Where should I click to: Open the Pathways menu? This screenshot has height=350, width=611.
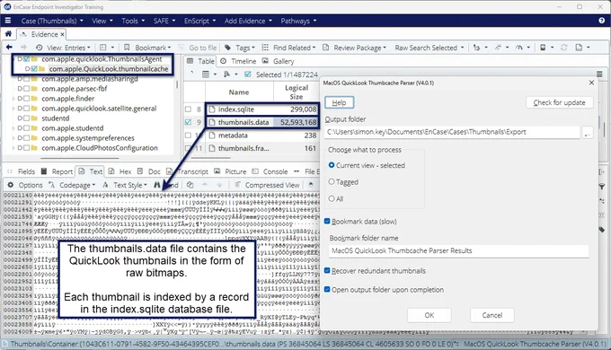coord(298,21)
